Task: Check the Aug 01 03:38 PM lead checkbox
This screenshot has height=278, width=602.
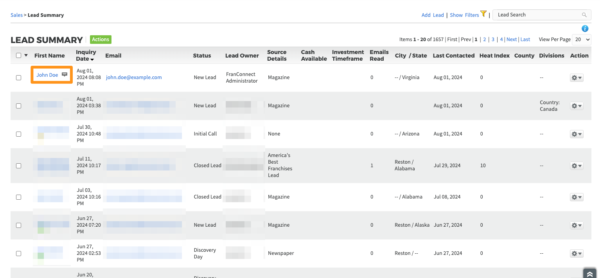Action: (x=18, y=106)
